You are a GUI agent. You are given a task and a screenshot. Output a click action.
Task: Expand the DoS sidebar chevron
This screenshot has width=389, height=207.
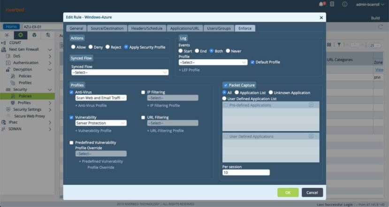50,56
